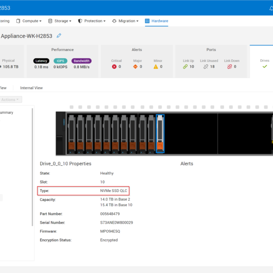Screen dimensions: 273x273
Task: Click the Link Unused chain icon
Action: pyautogui.click(x=206, y=67)
